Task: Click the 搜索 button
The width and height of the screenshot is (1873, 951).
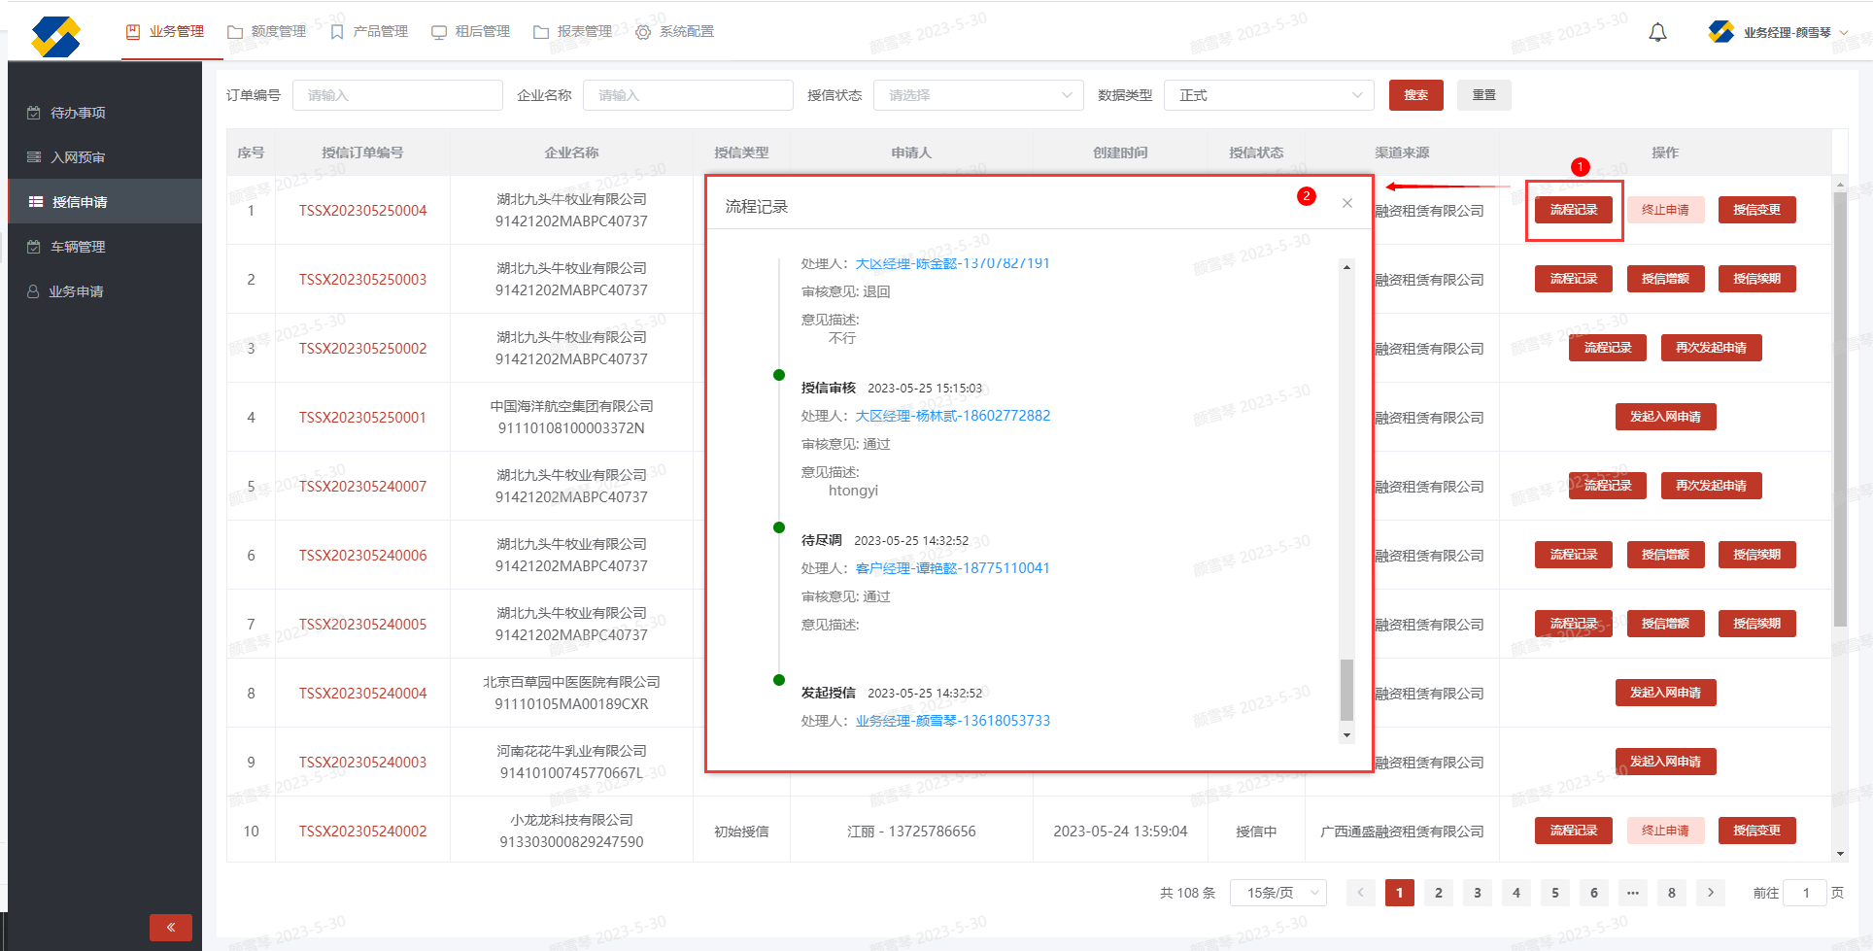Action: 1415,95
